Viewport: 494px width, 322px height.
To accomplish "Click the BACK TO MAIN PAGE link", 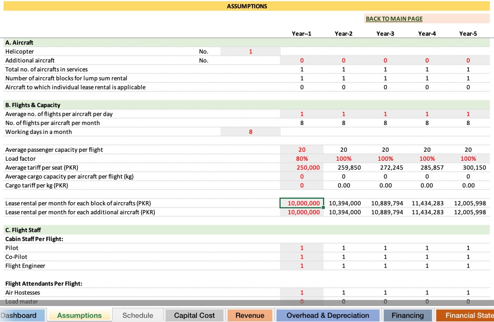I will pyautogui.click(x=394, y=19).
